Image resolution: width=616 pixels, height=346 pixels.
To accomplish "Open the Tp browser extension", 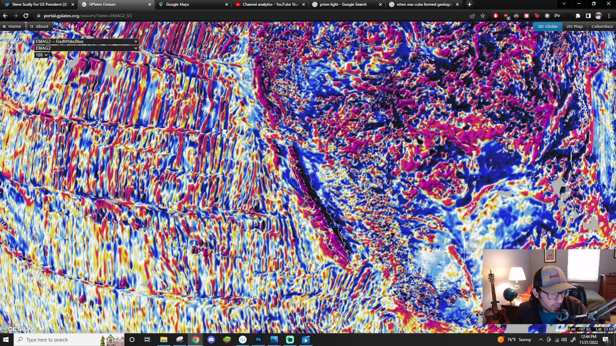I will click(537, 16).
